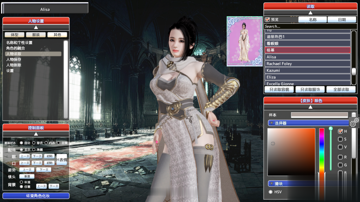Viewport: 360px width, 202px height.
Task: Click the character preview card thumbnail
Action: click(244, 41)
